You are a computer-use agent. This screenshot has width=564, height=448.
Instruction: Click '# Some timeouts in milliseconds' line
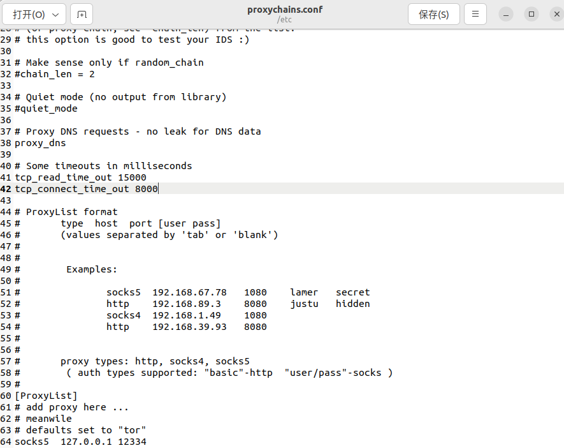[103, 166]
